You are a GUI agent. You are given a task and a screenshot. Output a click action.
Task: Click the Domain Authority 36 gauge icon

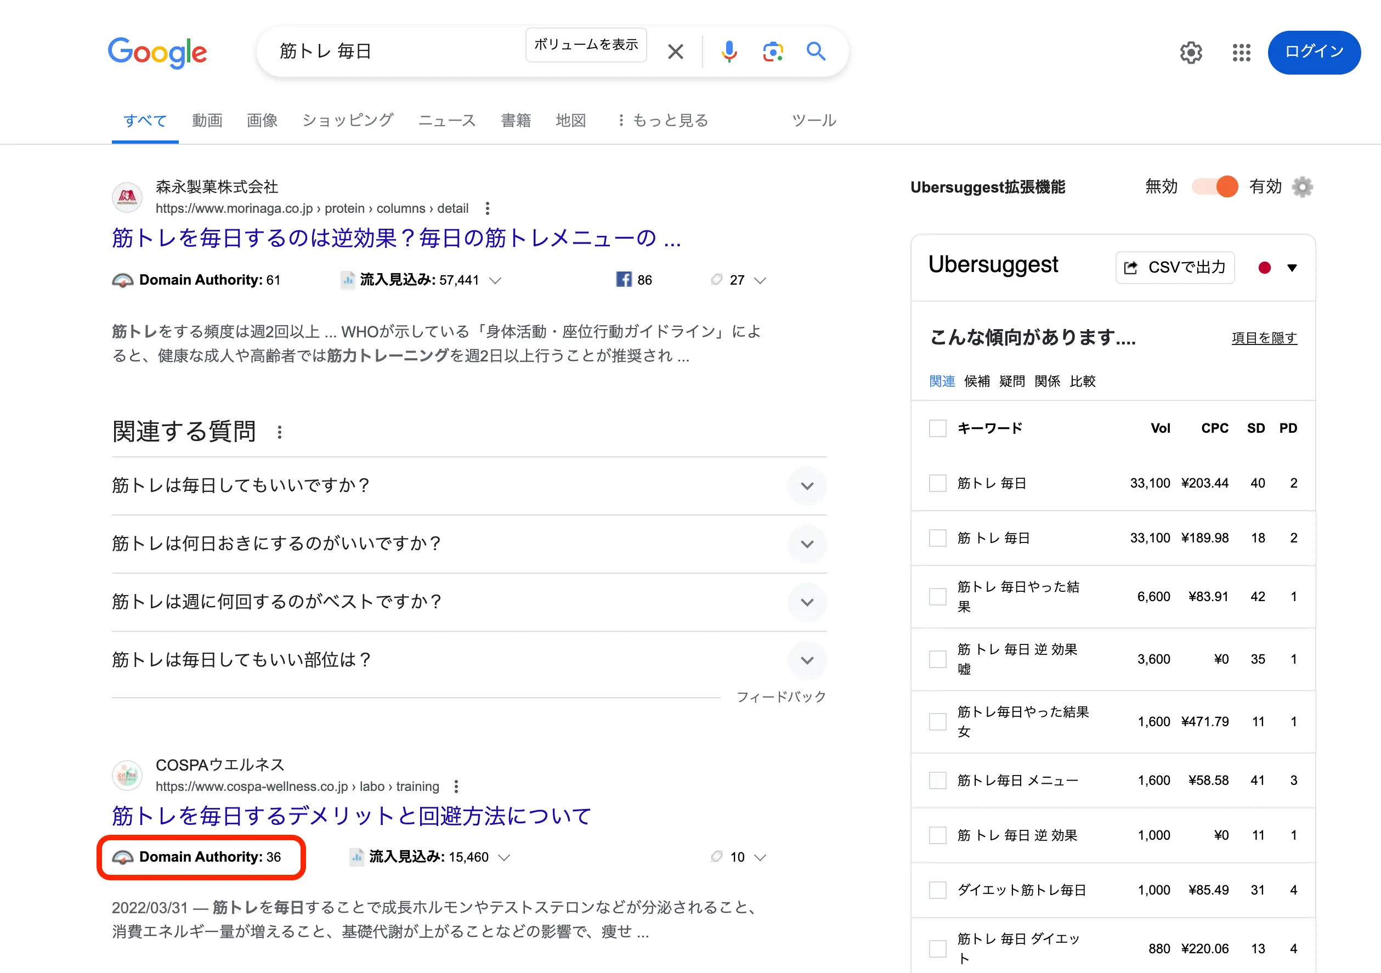(x=123, y=857)
